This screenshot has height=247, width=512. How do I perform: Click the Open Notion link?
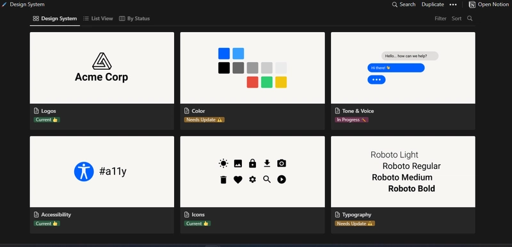coord(489,4)
